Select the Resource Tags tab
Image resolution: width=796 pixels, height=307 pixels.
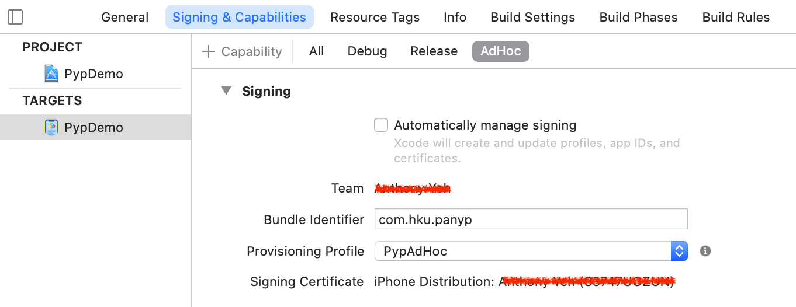click(375, 17)
